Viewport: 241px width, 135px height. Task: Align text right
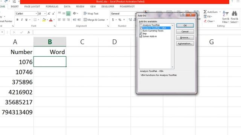click(x=68, y=20)
